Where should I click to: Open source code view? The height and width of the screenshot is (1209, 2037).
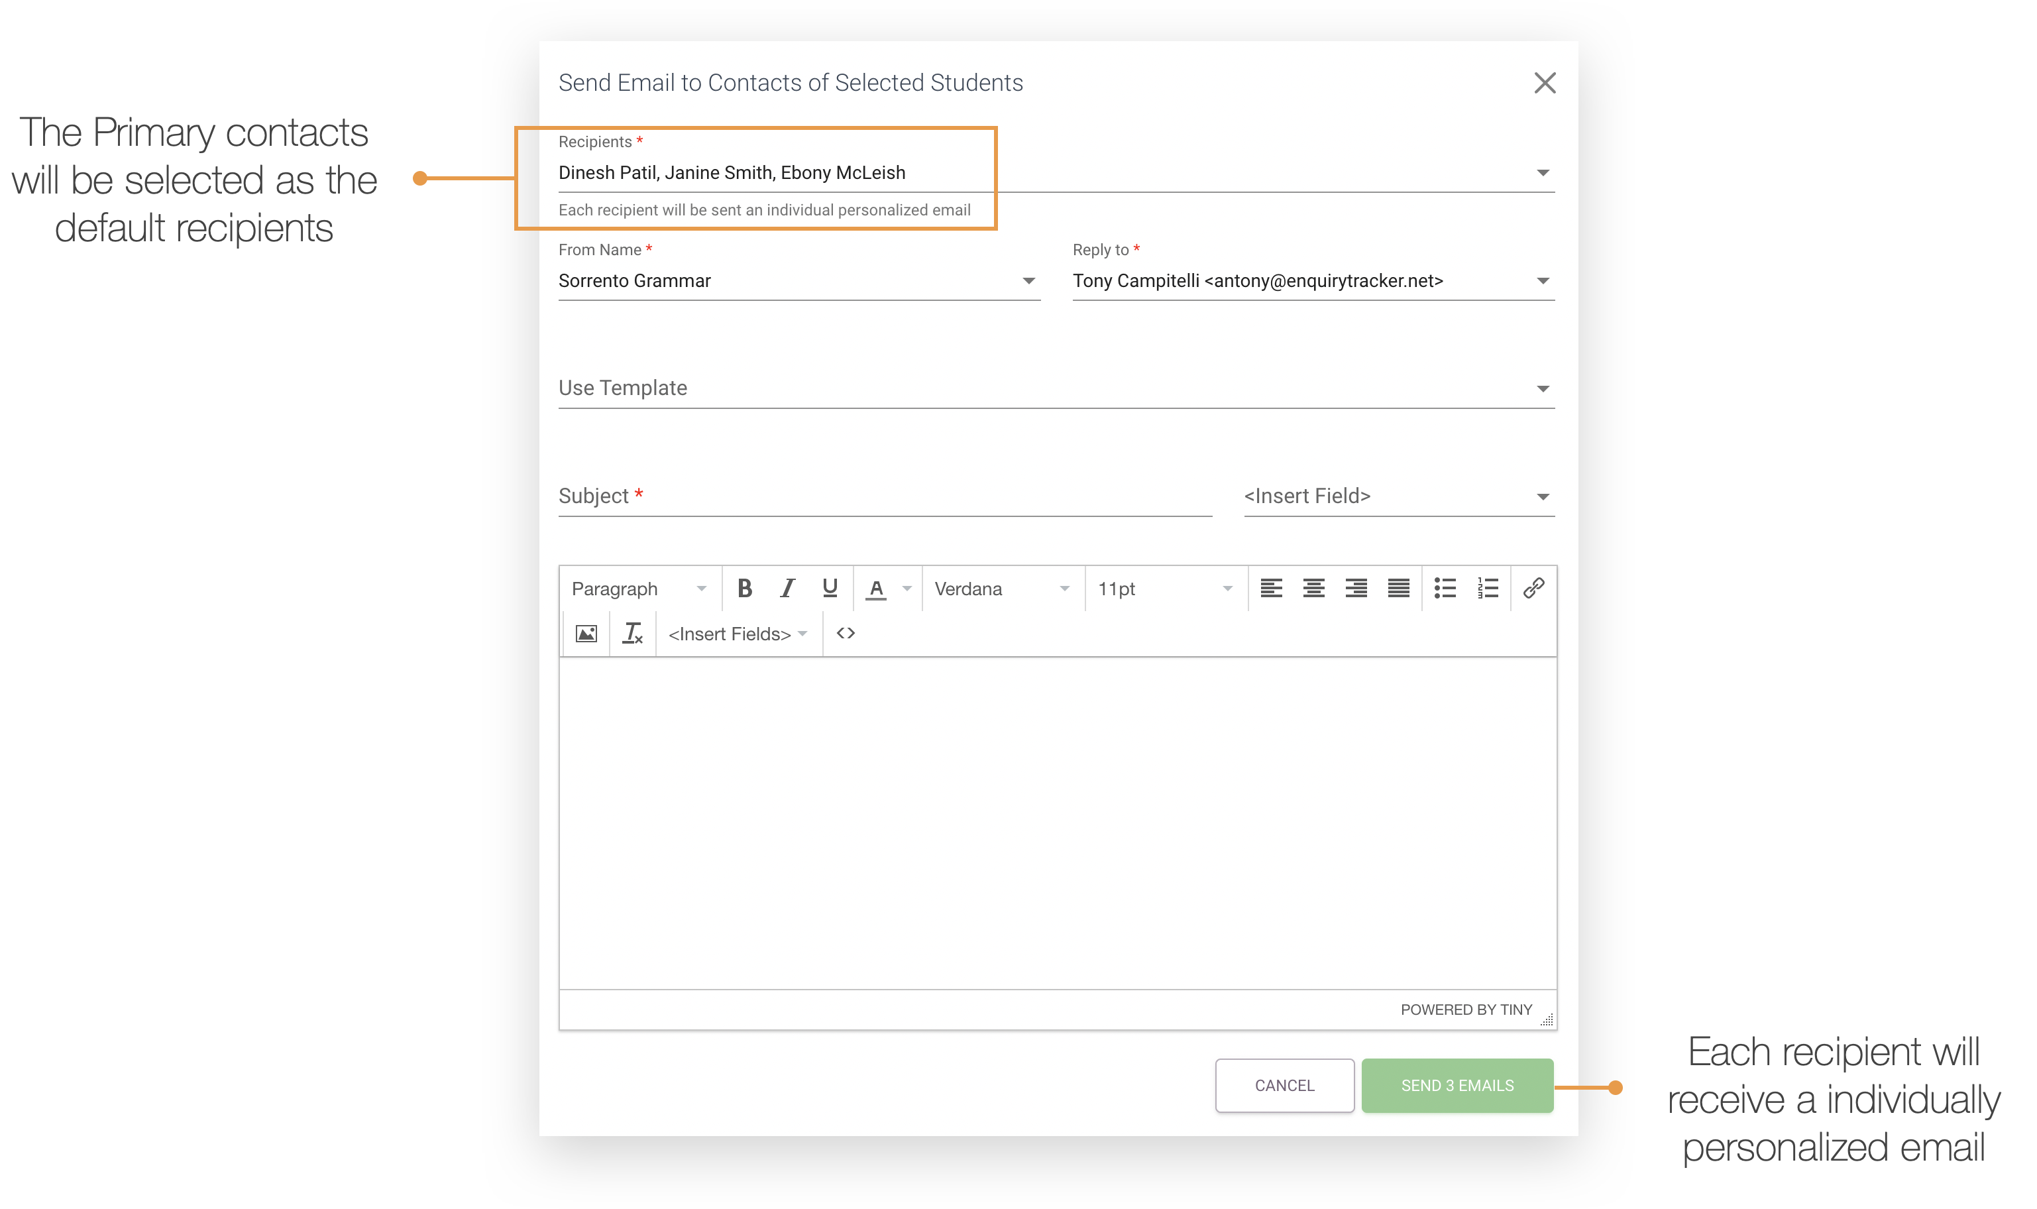(x=846, y=634)
